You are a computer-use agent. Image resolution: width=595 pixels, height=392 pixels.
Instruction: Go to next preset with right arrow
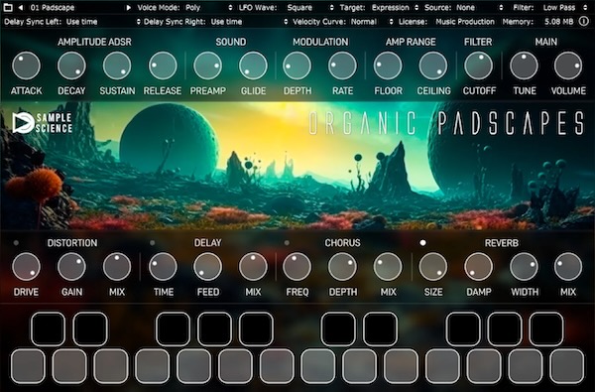129,7
